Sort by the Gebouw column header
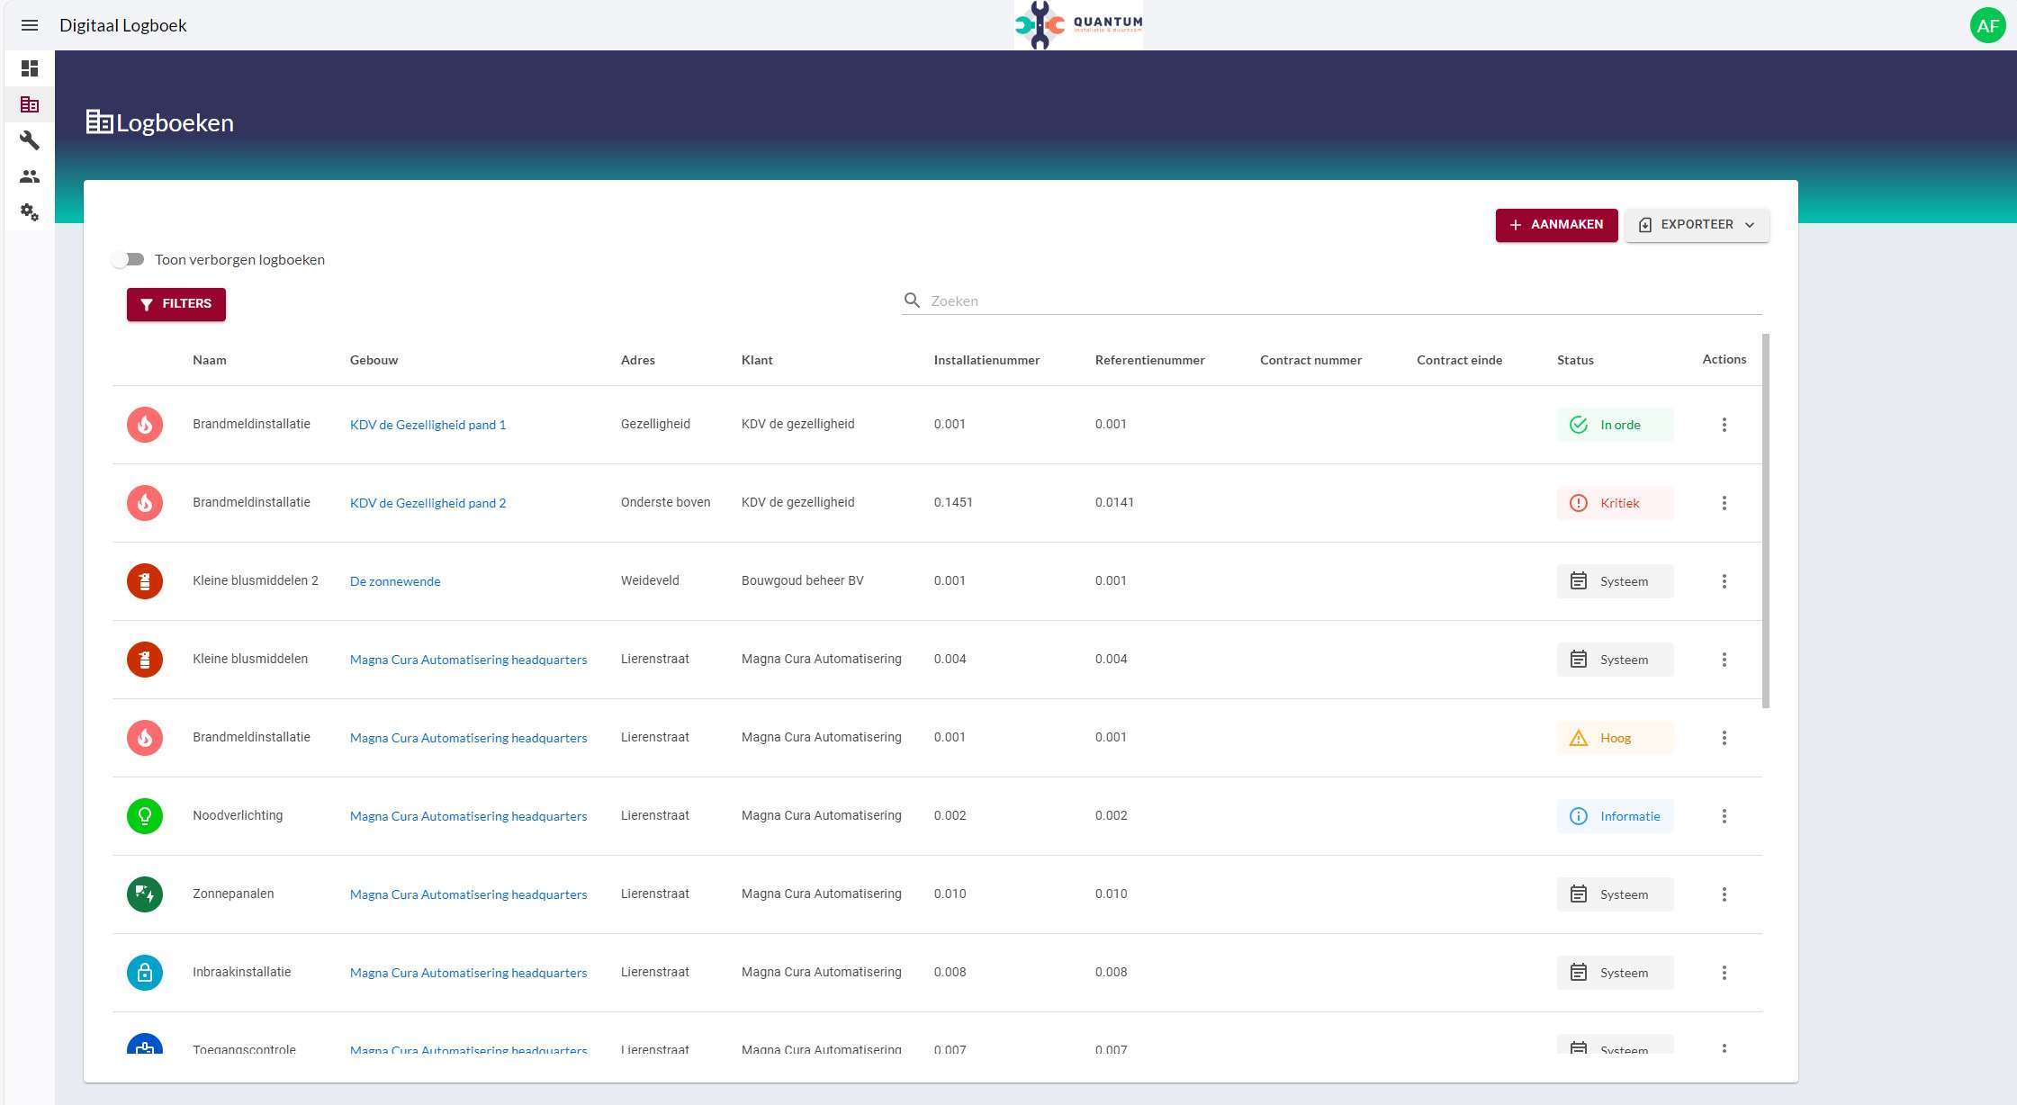2017x1105 pixels. [x=374, y=360]
